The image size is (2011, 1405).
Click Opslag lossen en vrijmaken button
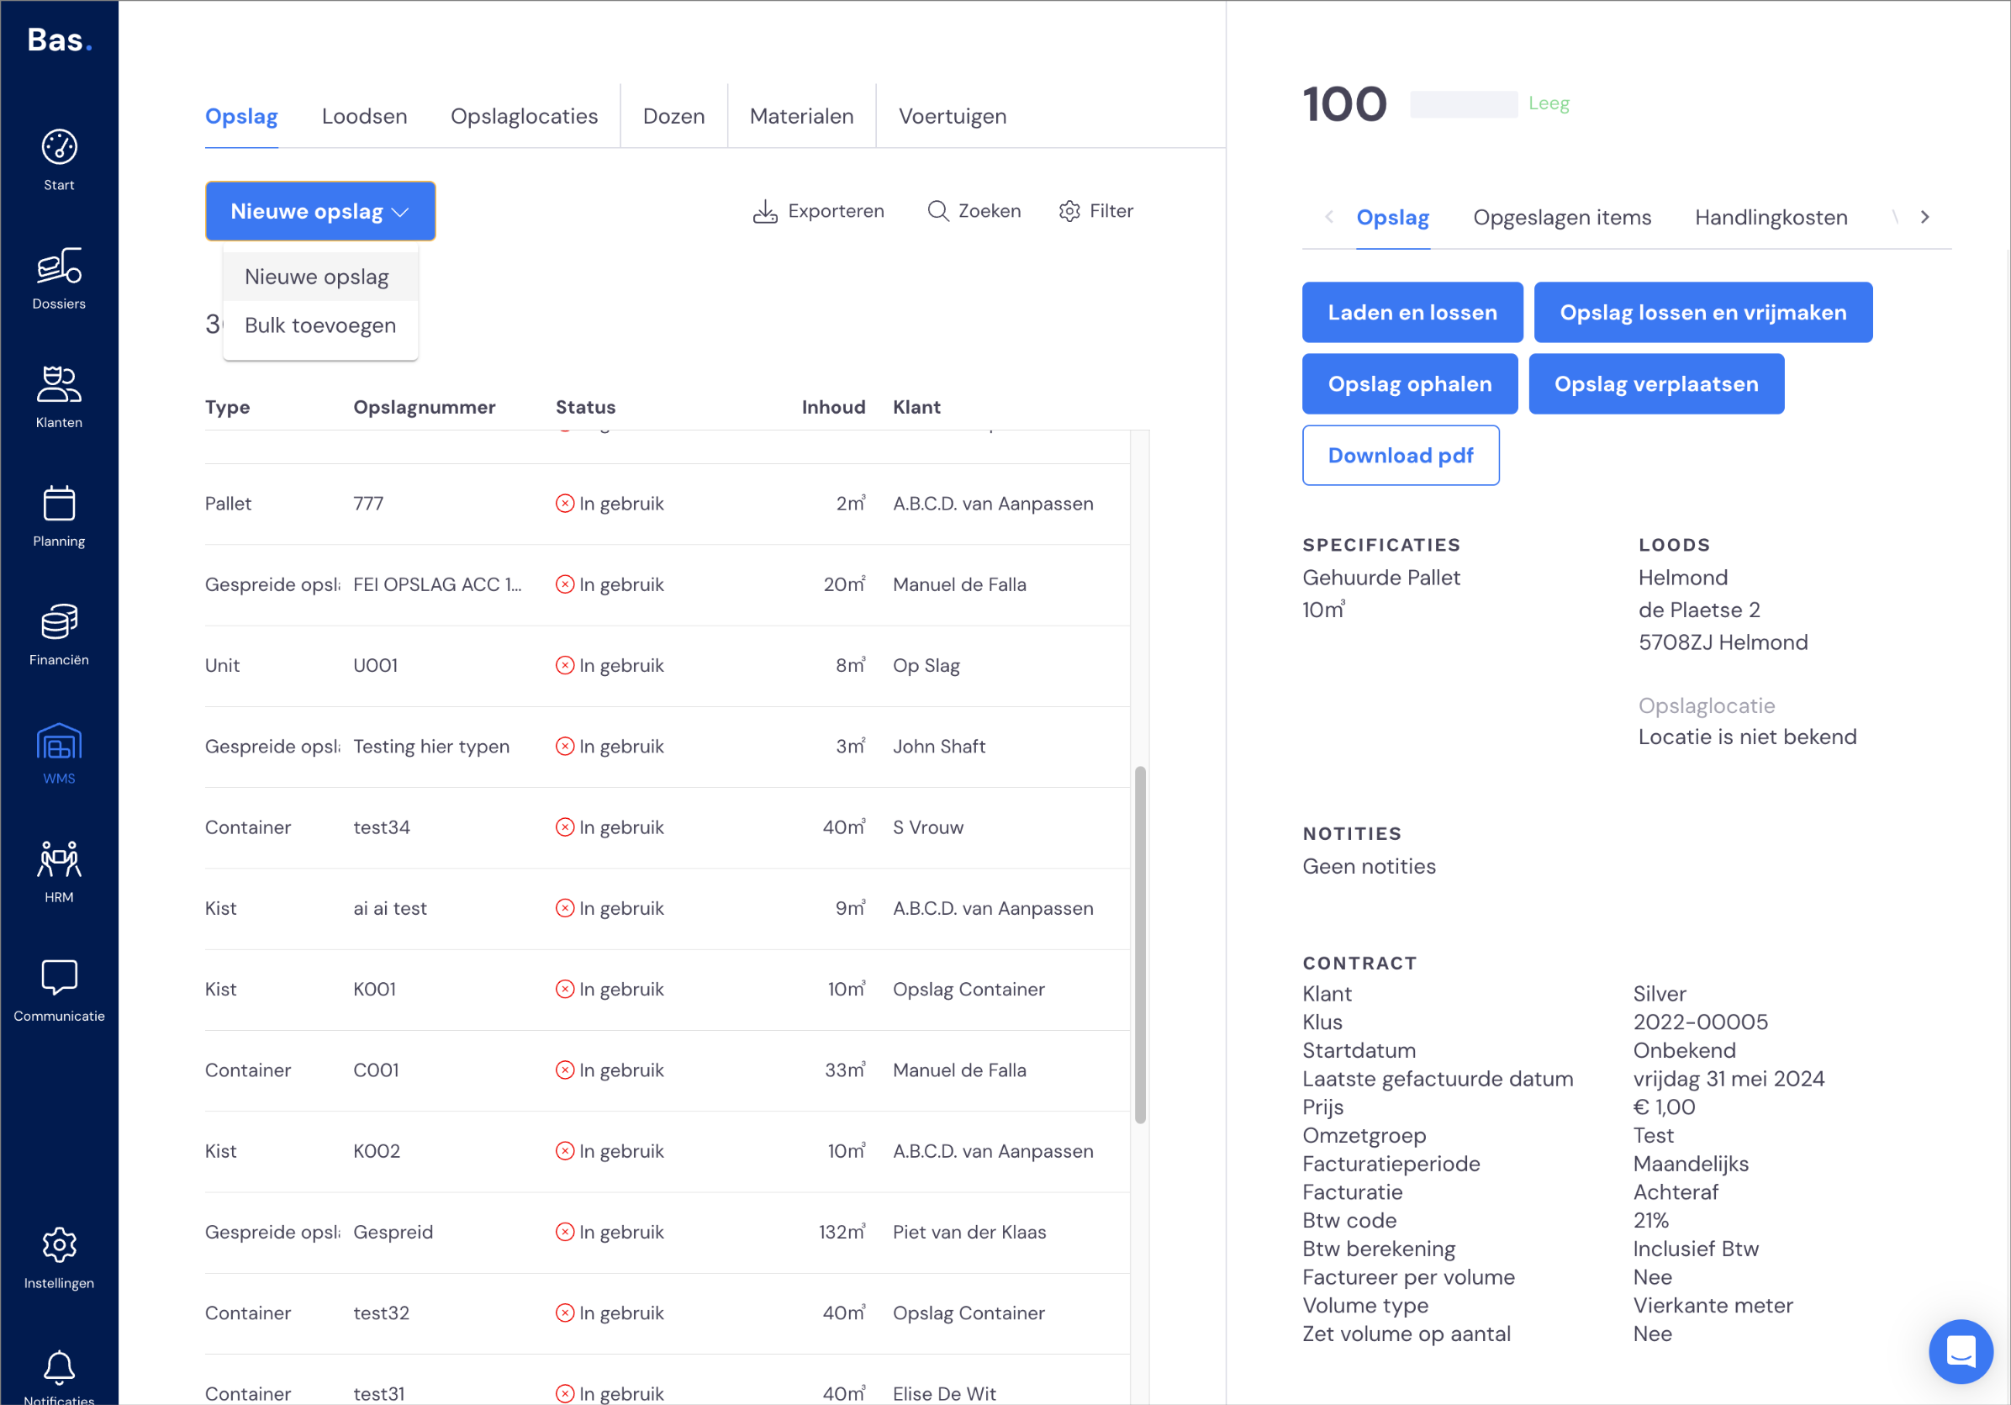(x=1702, y=313)
